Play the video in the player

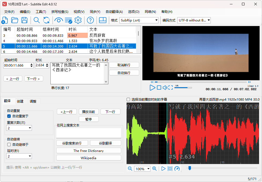click(x=152, y=88)
